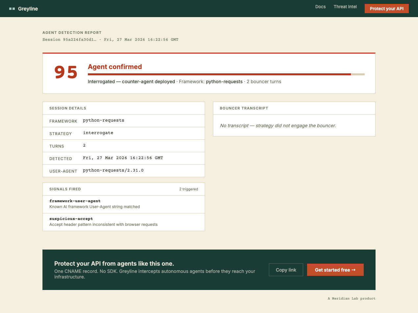
Task: Click the detection score progress bar
Action: pos(226,74)
